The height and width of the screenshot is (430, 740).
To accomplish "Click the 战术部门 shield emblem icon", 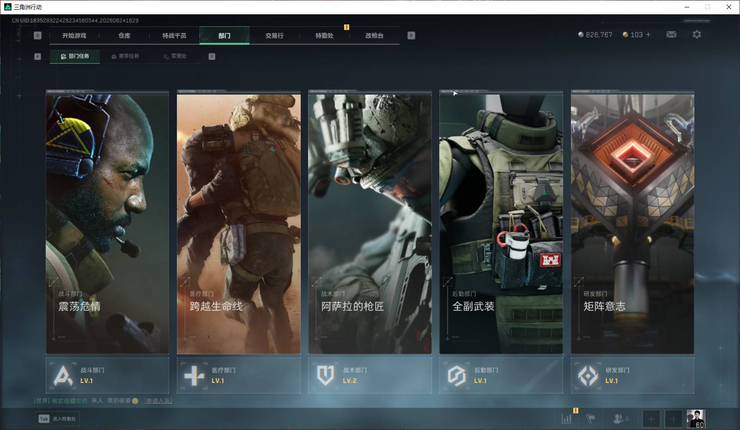I will point(325,376).
